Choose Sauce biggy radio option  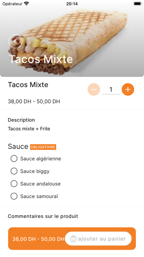pyautogui.click(x=30, y=171)
